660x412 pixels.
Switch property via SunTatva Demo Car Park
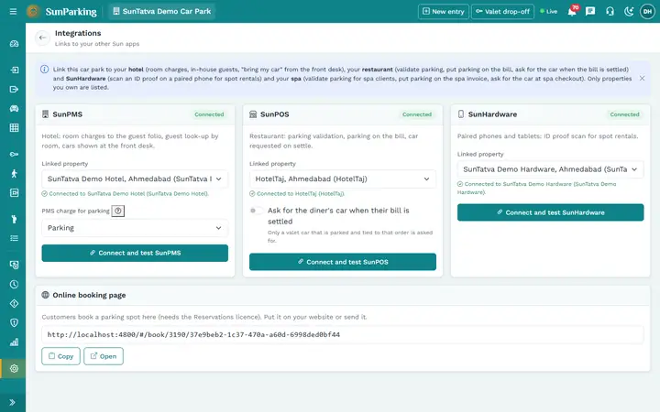pyautogui.click(x=162, y=11)
